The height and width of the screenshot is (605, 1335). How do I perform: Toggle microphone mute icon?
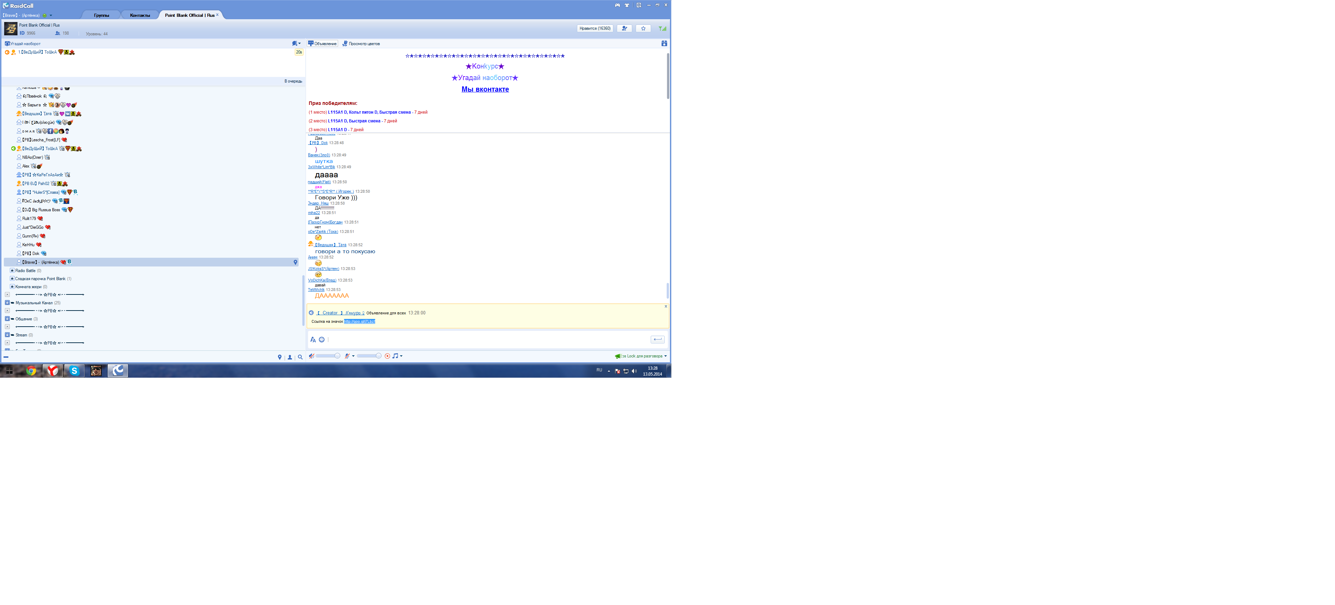click(x=347, y=356)
